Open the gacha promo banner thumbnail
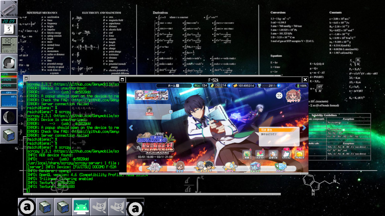 pos(151,95)
